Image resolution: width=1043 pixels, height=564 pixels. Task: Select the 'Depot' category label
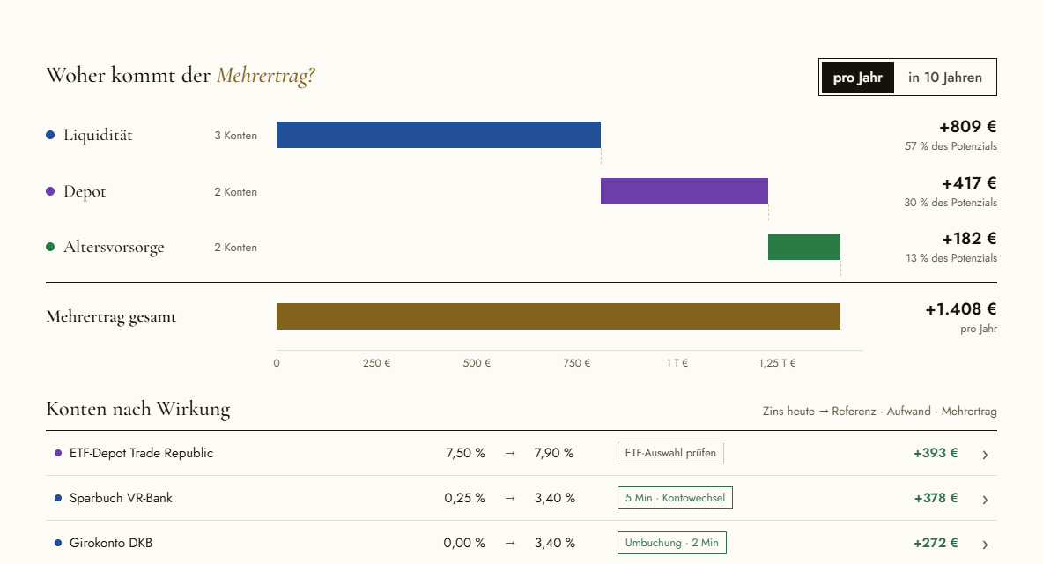click(85, 191)
